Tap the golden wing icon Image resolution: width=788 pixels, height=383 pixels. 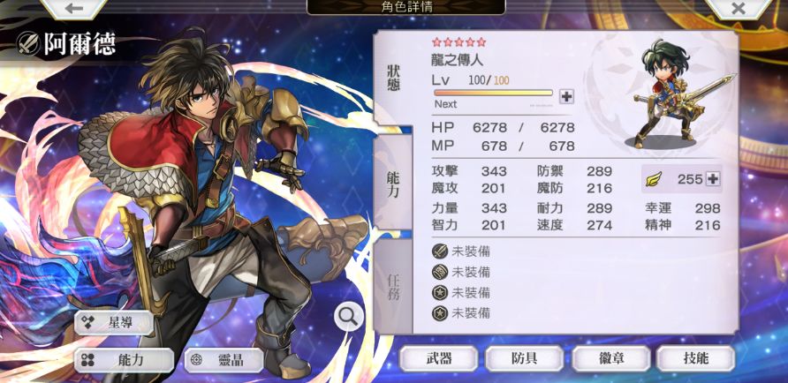[654, 178]
